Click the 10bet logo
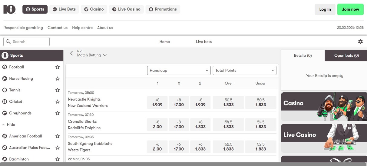 9,9
